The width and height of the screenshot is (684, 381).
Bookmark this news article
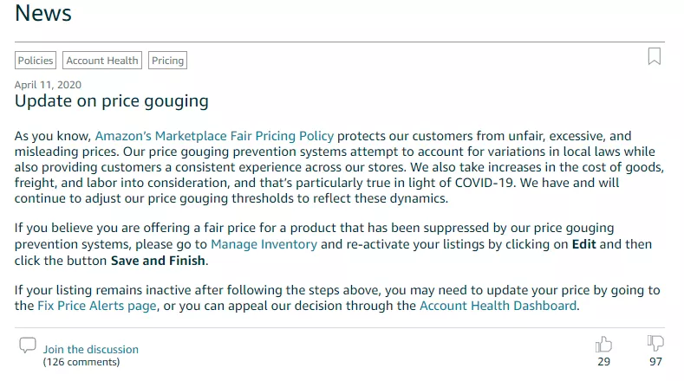(655, 56)
